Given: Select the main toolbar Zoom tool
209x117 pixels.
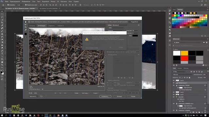Looking at the screenshot, I should point(2,65).
